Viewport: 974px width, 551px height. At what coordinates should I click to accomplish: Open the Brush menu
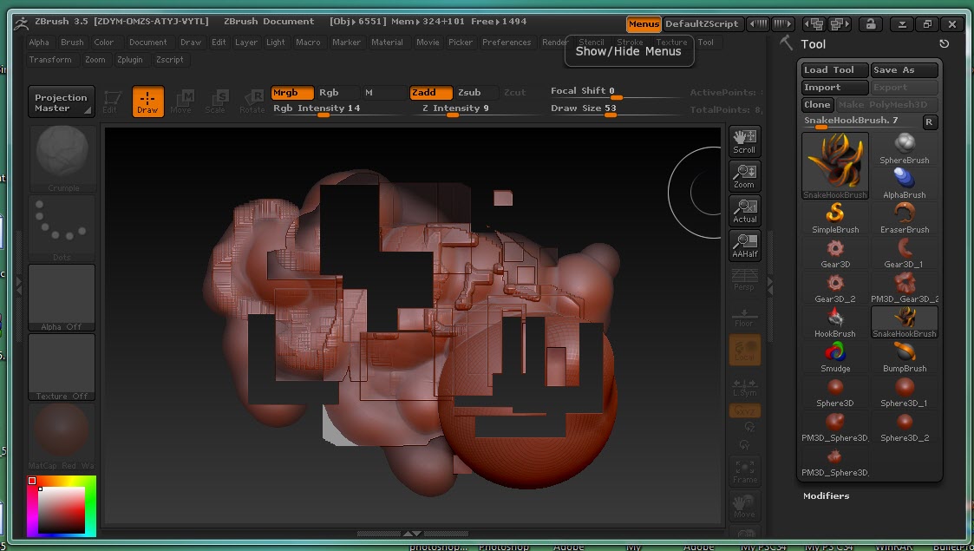point(72,43)
